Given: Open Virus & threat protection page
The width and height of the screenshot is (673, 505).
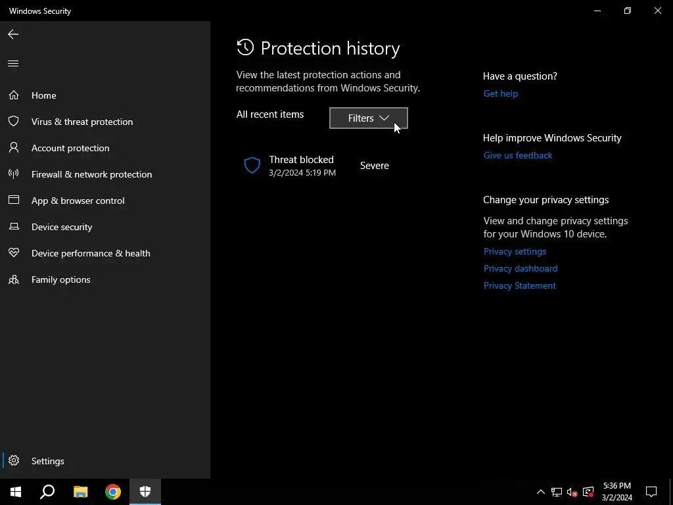Looking at the screenshot, I should (x=105, y=122).
